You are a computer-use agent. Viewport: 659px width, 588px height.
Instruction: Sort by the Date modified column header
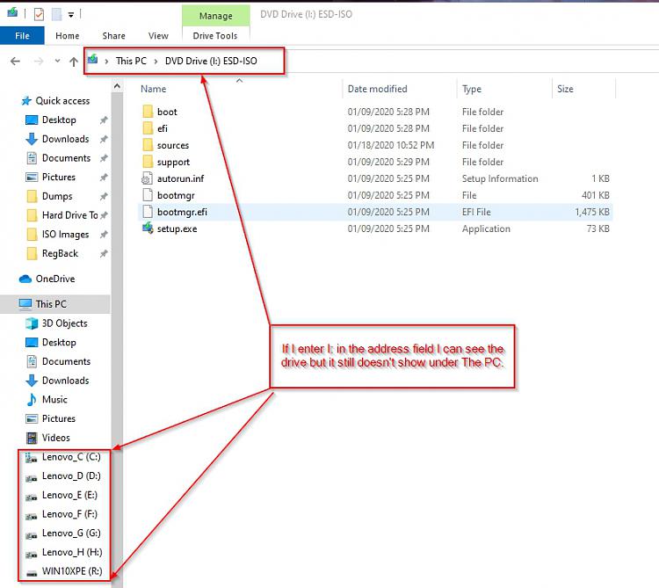click(x=378, y=89)
